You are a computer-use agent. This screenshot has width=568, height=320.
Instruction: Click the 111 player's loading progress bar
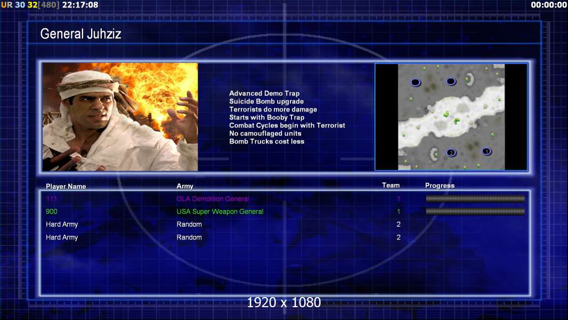(x=475, y=198)
